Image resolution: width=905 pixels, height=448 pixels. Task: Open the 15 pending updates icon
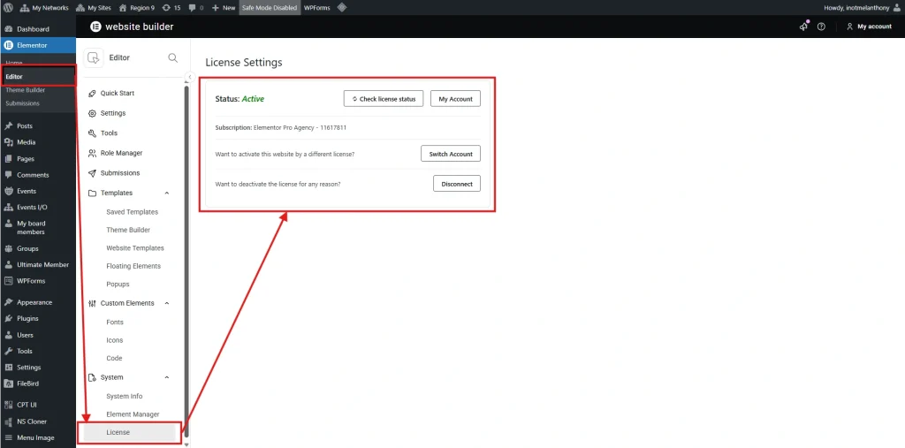pyautogui.click(x=171, y=8)
